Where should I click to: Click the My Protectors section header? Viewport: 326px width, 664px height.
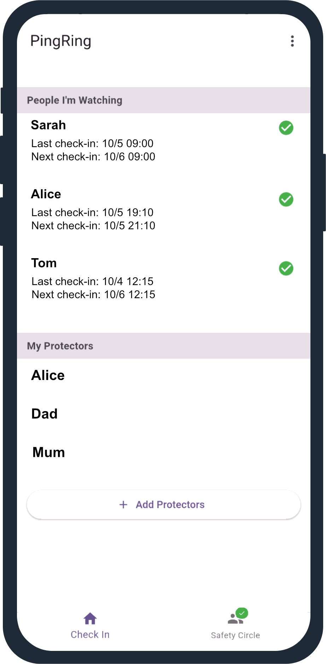pos(60,346)
